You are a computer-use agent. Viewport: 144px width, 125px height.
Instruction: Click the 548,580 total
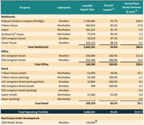click(90, 64)
